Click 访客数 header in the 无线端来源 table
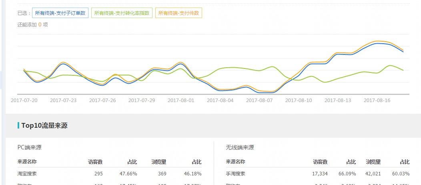This screenshot has height=185, width=421. (x=320, y=162)
